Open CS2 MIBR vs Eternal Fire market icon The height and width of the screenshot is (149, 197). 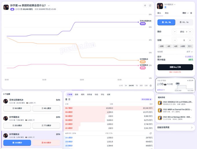coord(160,110)
